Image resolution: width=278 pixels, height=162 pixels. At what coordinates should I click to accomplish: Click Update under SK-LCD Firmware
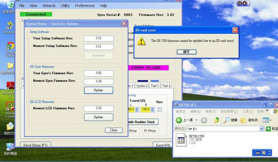tap(99, 117)
